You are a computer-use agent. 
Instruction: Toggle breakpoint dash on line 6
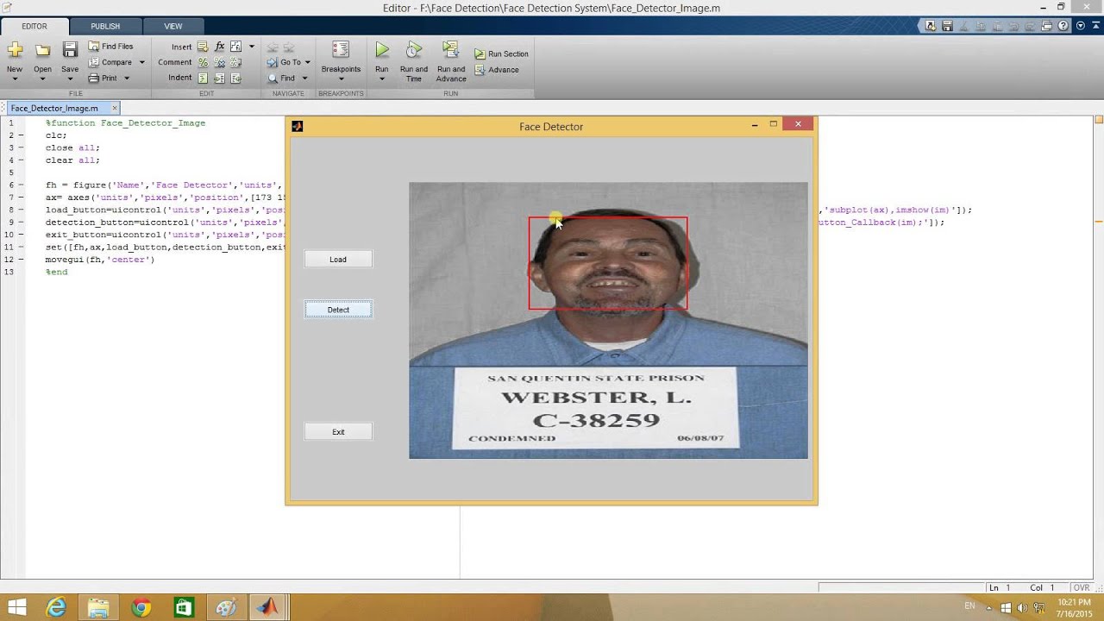coord(21,185)
